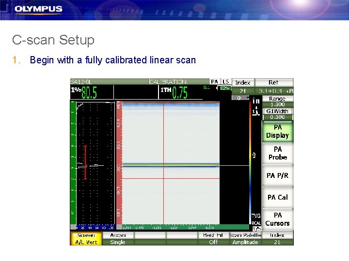Click the red gate in the A-scan
The width and height of the screenshot is (349, 261).
point(85,162)
